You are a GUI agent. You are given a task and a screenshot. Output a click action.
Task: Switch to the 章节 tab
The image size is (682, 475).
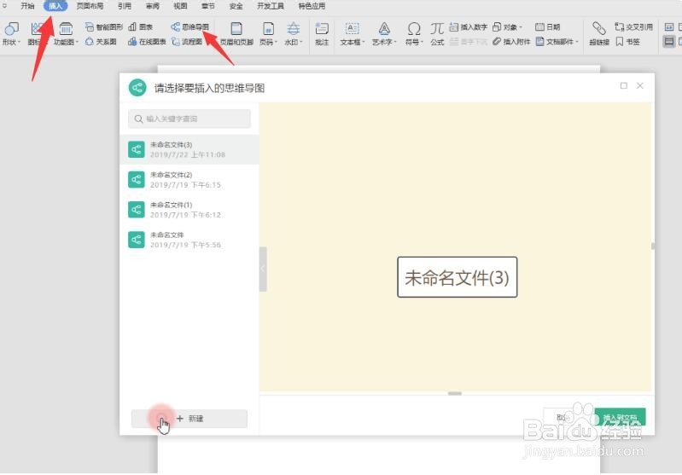208,6
